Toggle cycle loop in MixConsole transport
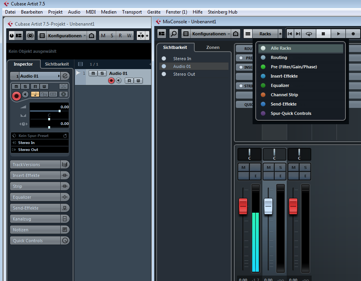Image resolution: width=361 pixels, height=281 pixels. [309, 34]
